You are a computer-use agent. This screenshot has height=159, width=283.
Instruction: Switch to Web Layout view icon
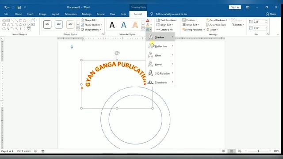240,151
